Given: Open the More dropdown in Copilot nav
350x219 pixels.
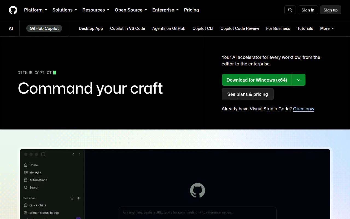Looking at the screenshot, I should click(x=327, y=28).
